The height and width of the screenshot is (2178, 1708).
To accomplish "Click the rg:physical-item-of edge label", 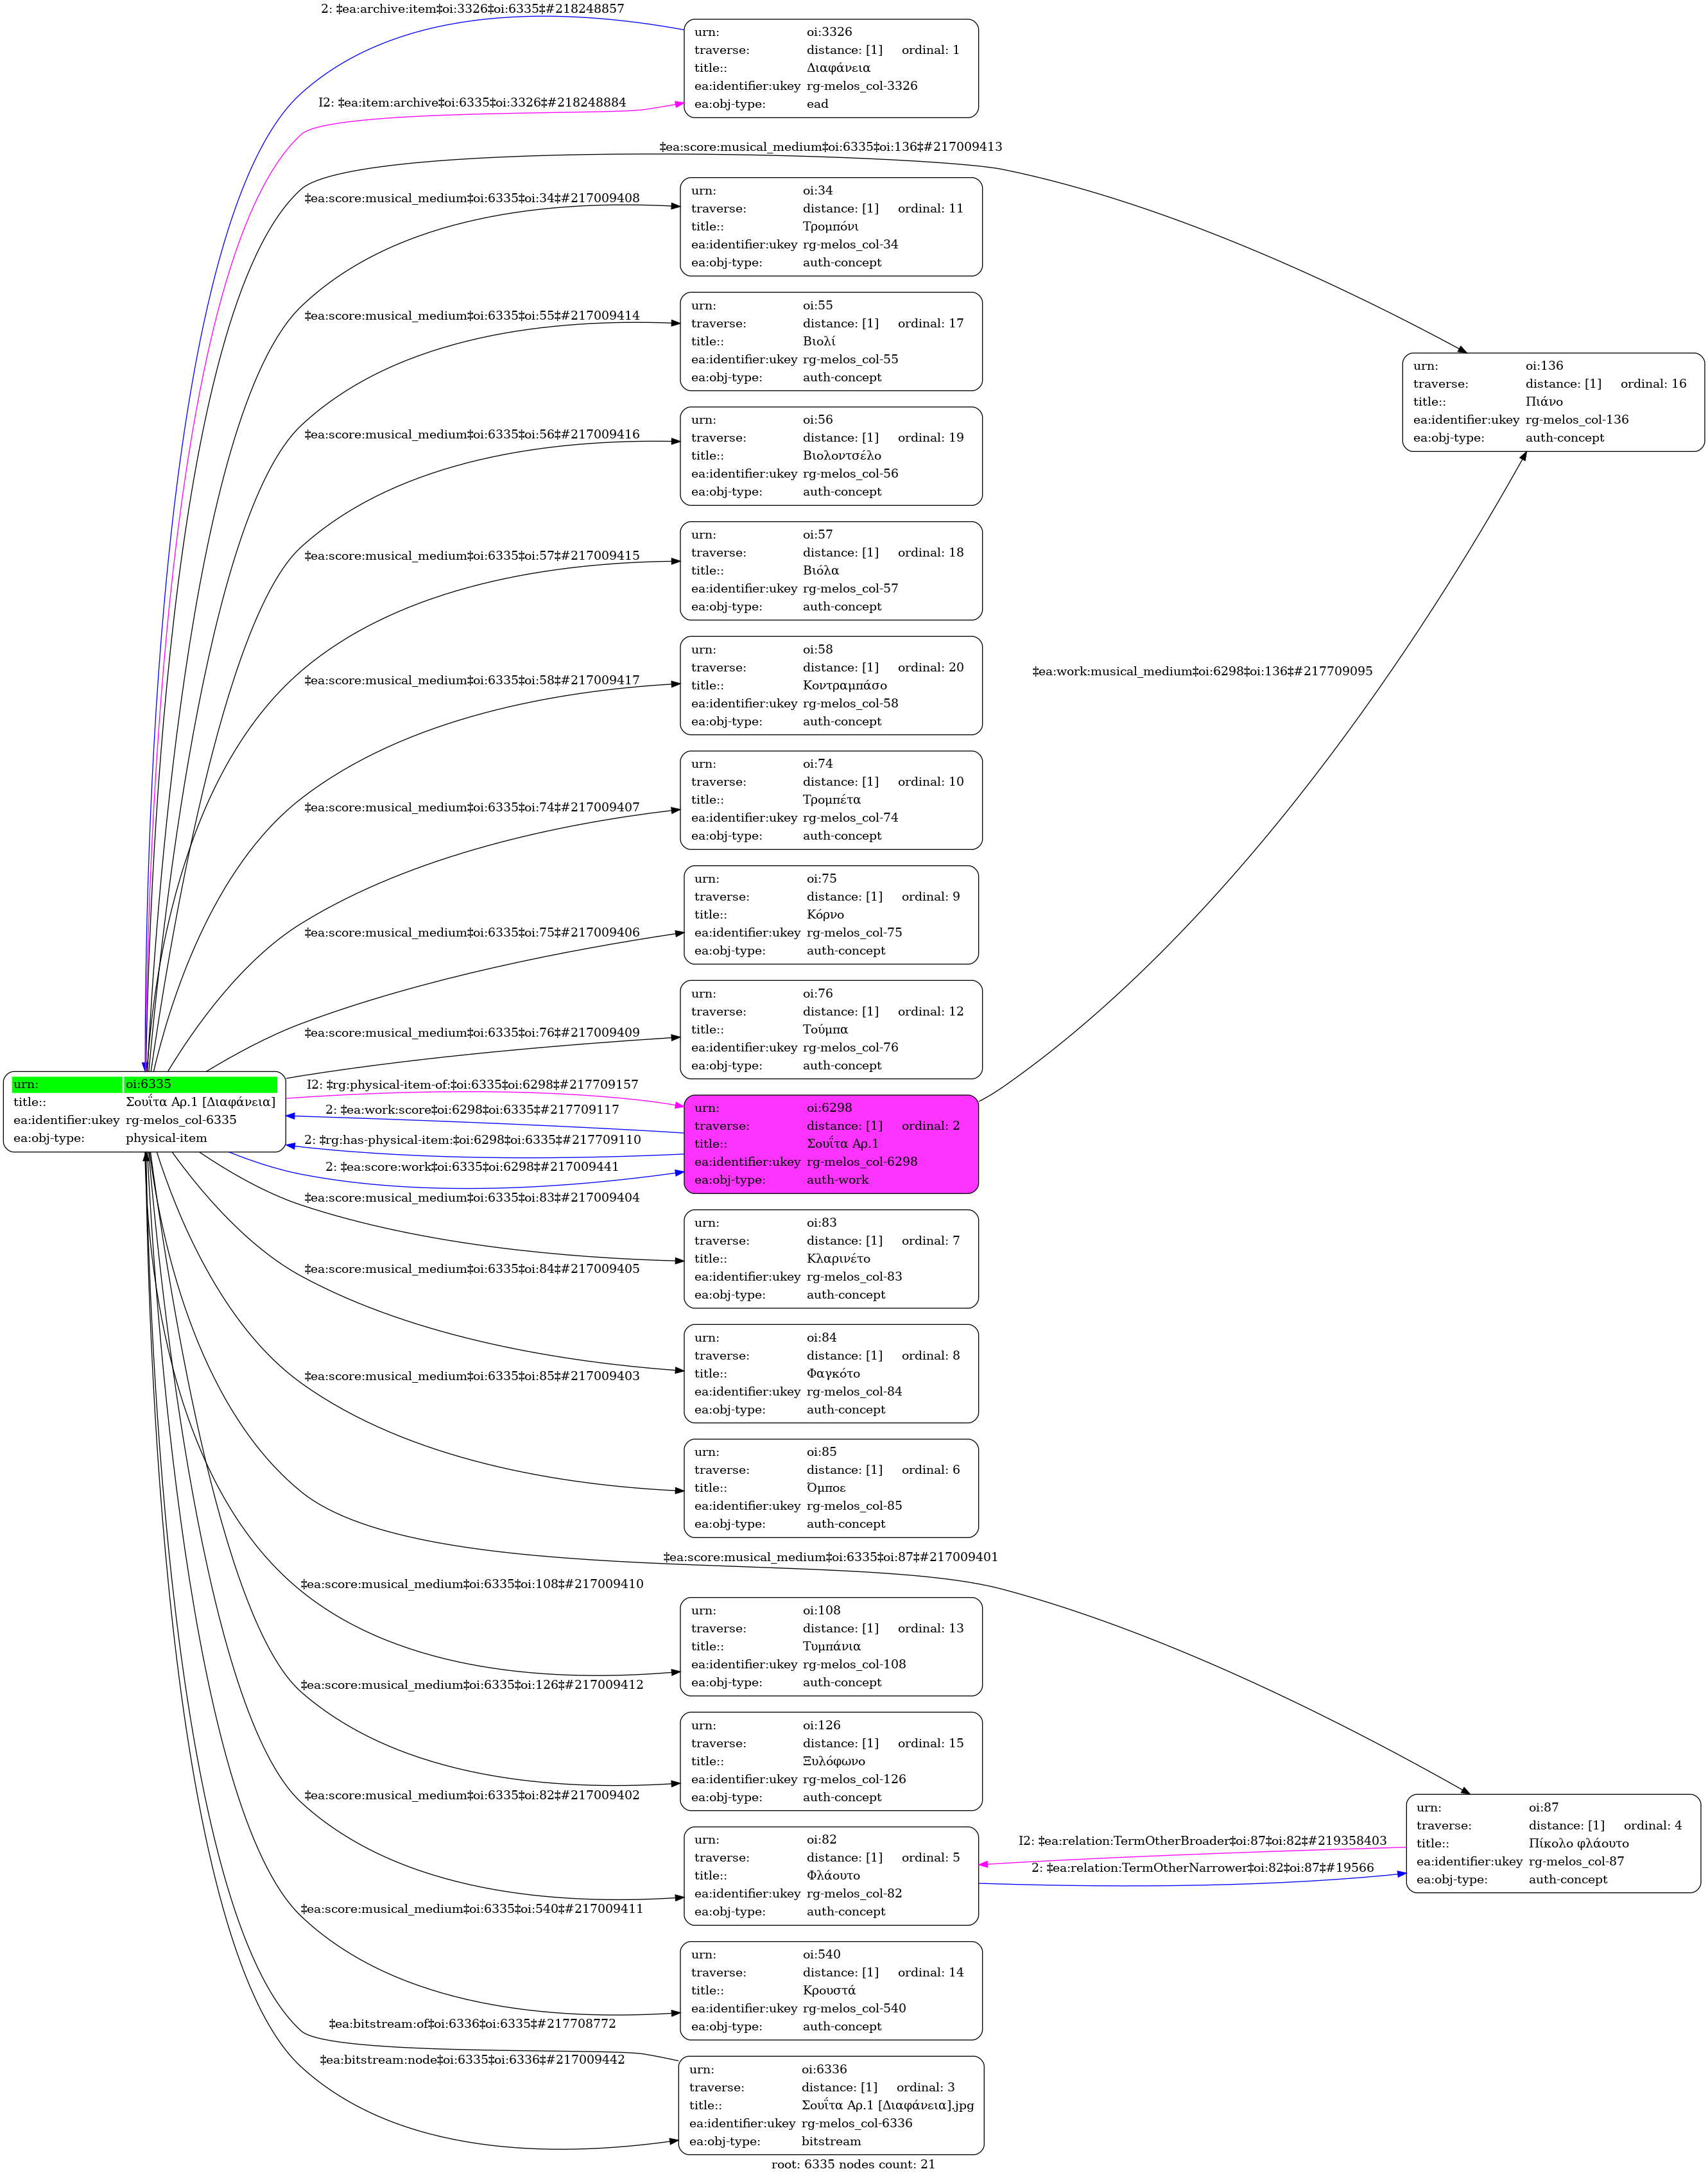I will pyautogui.click(x=472, y=1084).
